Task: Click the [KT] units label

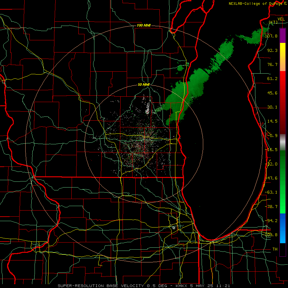Action: (x=273, y=22)
